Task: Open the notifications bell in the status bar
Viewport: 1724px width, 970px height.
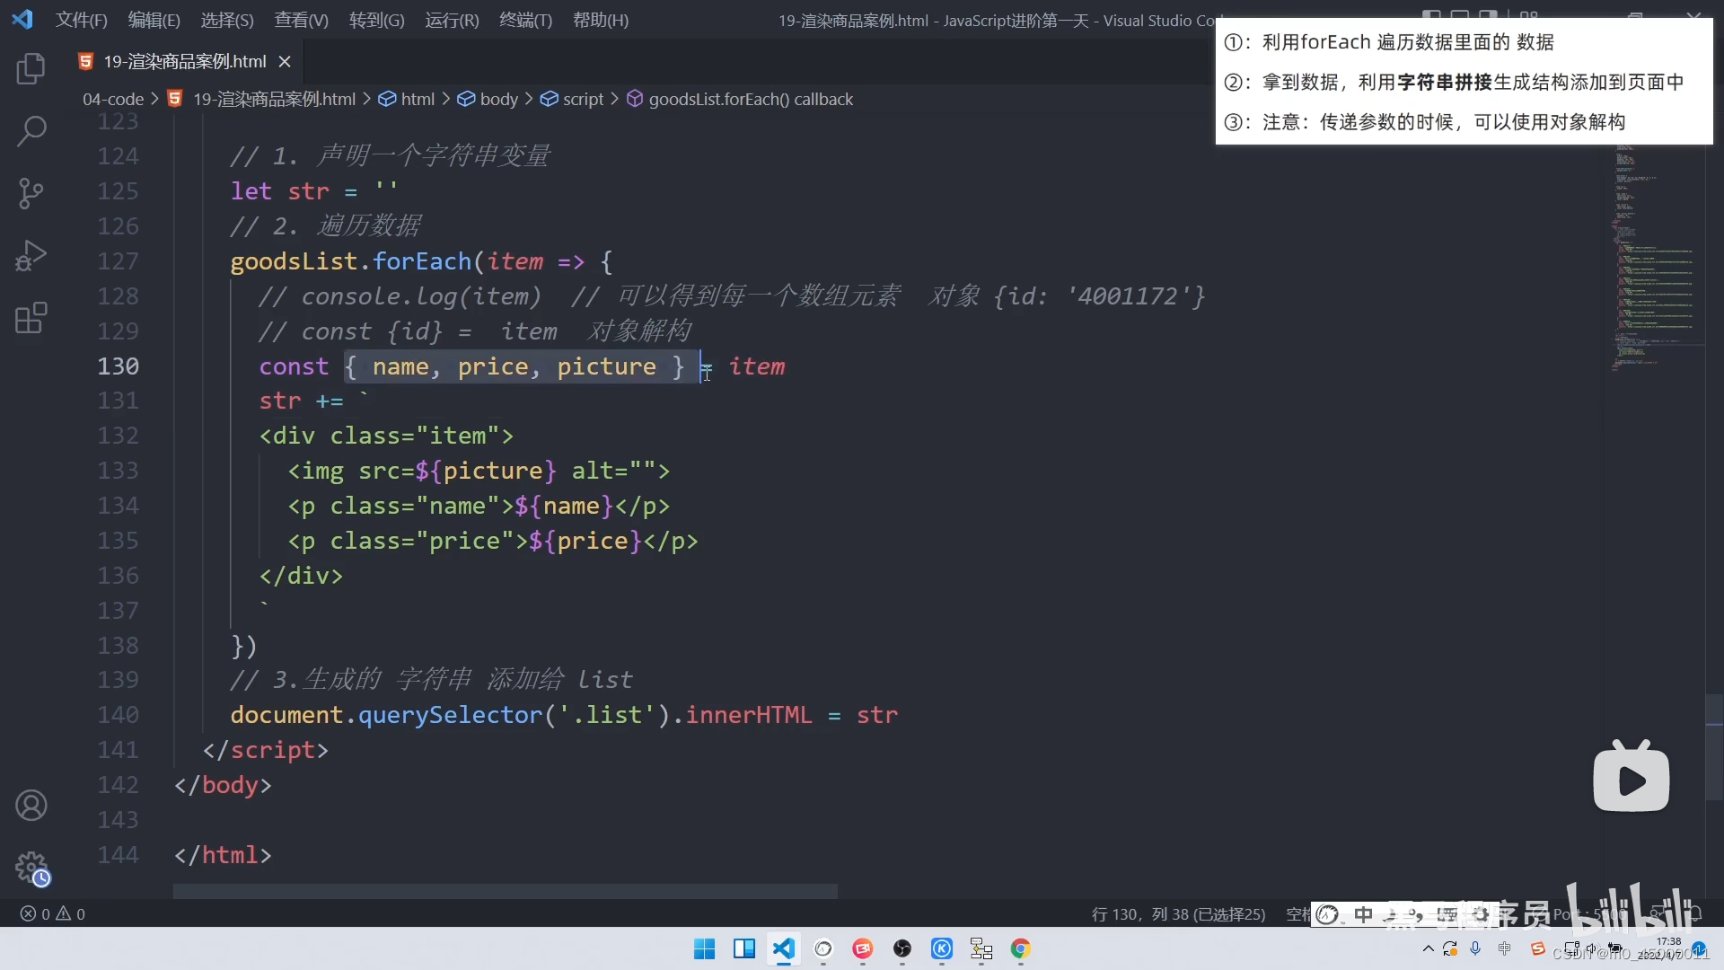Action: coord(1697,914)
